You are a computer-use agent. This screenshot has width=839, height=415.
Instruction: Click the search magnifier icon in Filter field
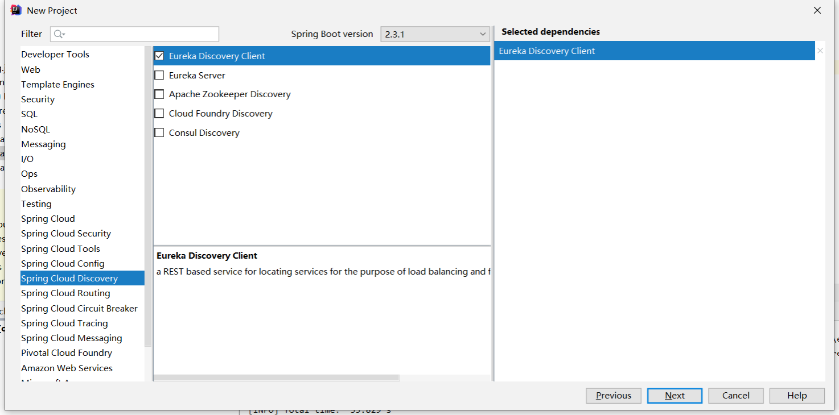tap(59, 34)
